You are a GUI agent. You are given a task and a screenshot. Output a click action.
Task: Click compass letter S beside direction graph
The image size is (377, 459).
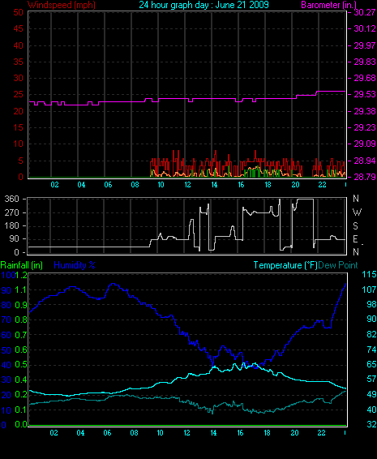pyautogui.click(x=355, y=225)
